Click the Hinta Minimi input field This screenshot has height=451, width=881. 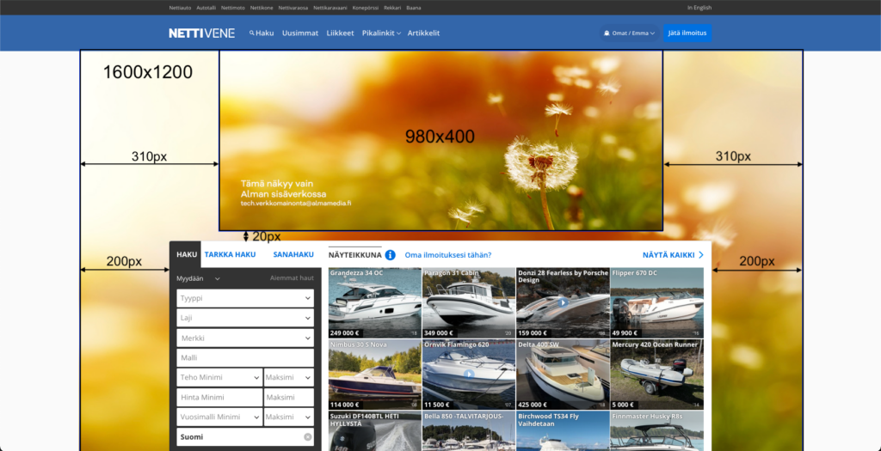click(219, 398)
